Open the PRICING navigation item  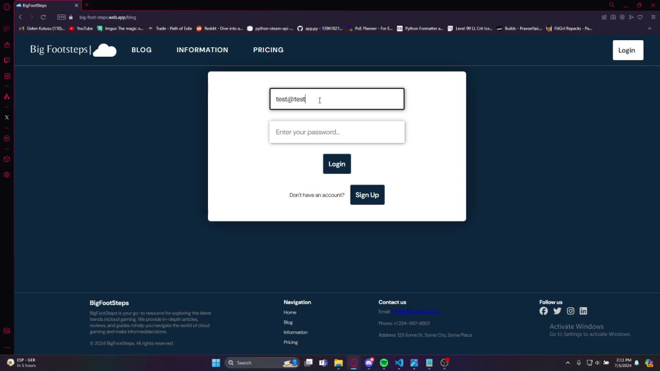[268, 49]
